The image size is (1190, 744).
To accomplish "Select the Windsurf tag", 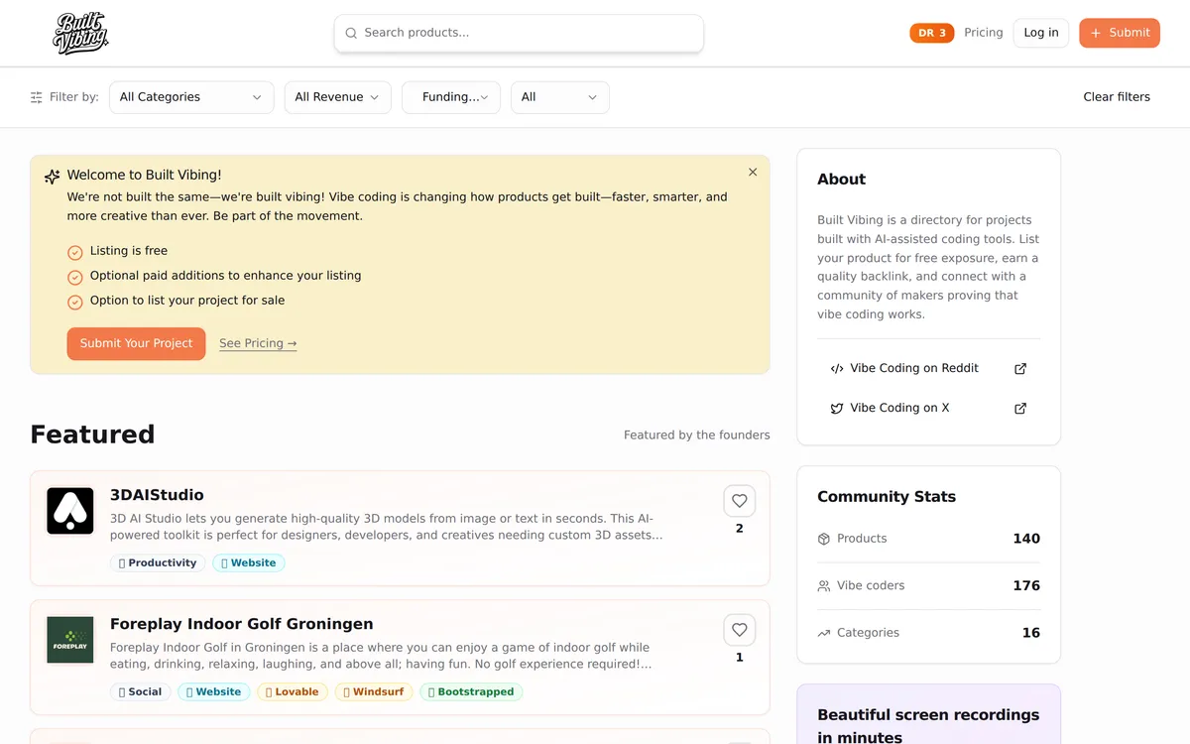I will click(374, 691).
